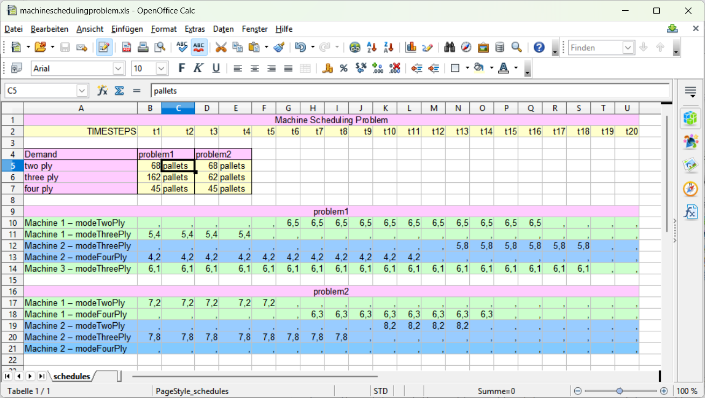Open the Undo history dropdown arrow

click(312, 47)
